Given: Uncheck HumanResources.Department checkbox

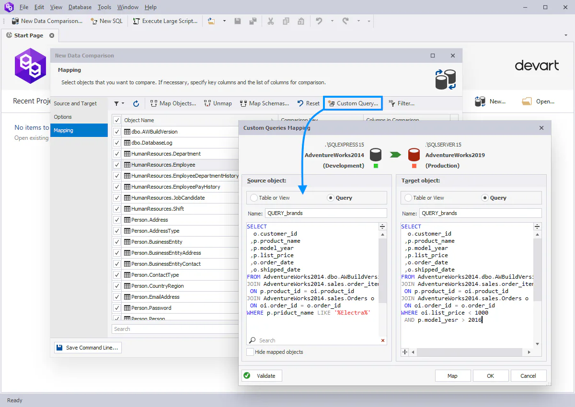Looking at the screenshot, I should (x=117, y=154).
